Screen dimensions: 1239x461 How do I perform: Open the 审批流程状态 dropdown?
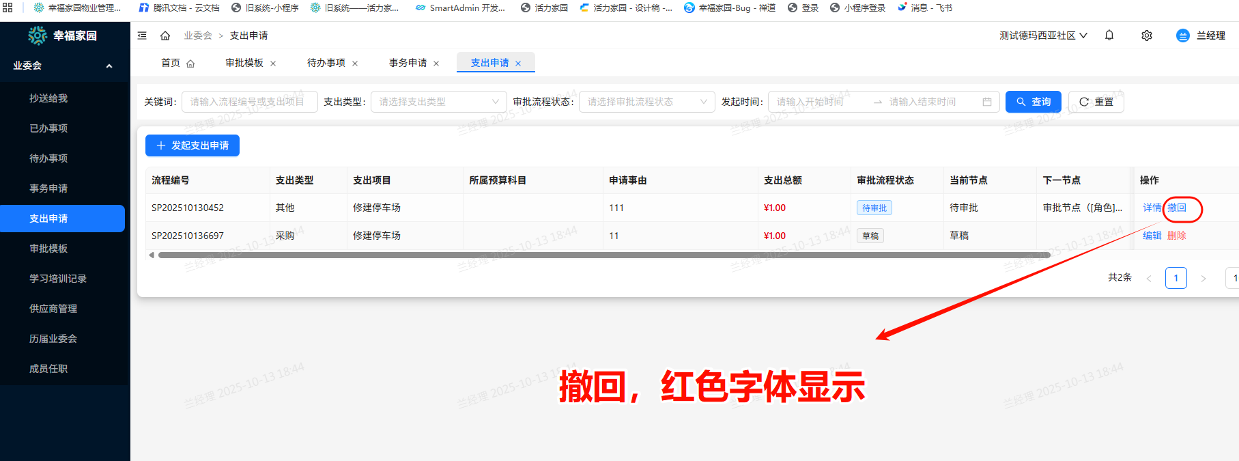tap(646, 102)
